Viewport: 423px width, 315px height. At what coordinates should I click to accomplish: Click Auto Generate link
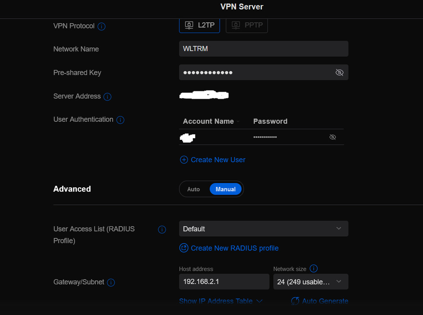[325, 301]
